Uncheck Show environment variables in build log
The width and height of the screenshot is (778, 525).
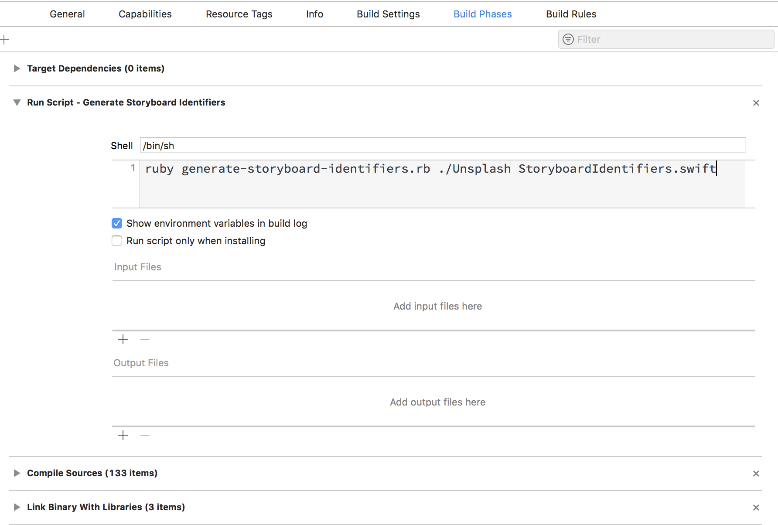[117, 223]
